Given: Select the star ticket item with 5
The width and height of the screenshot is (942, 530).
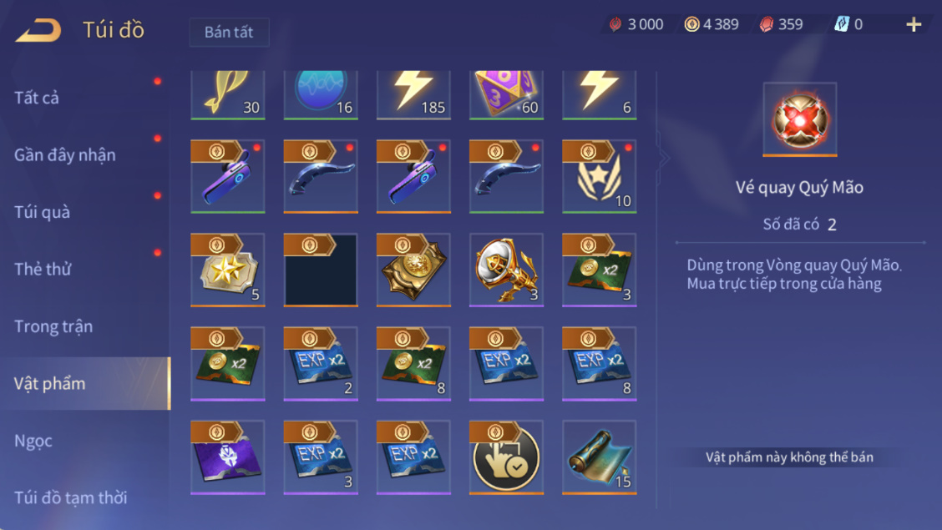Looking at the screenshot, I should click(x=228, y=270).
